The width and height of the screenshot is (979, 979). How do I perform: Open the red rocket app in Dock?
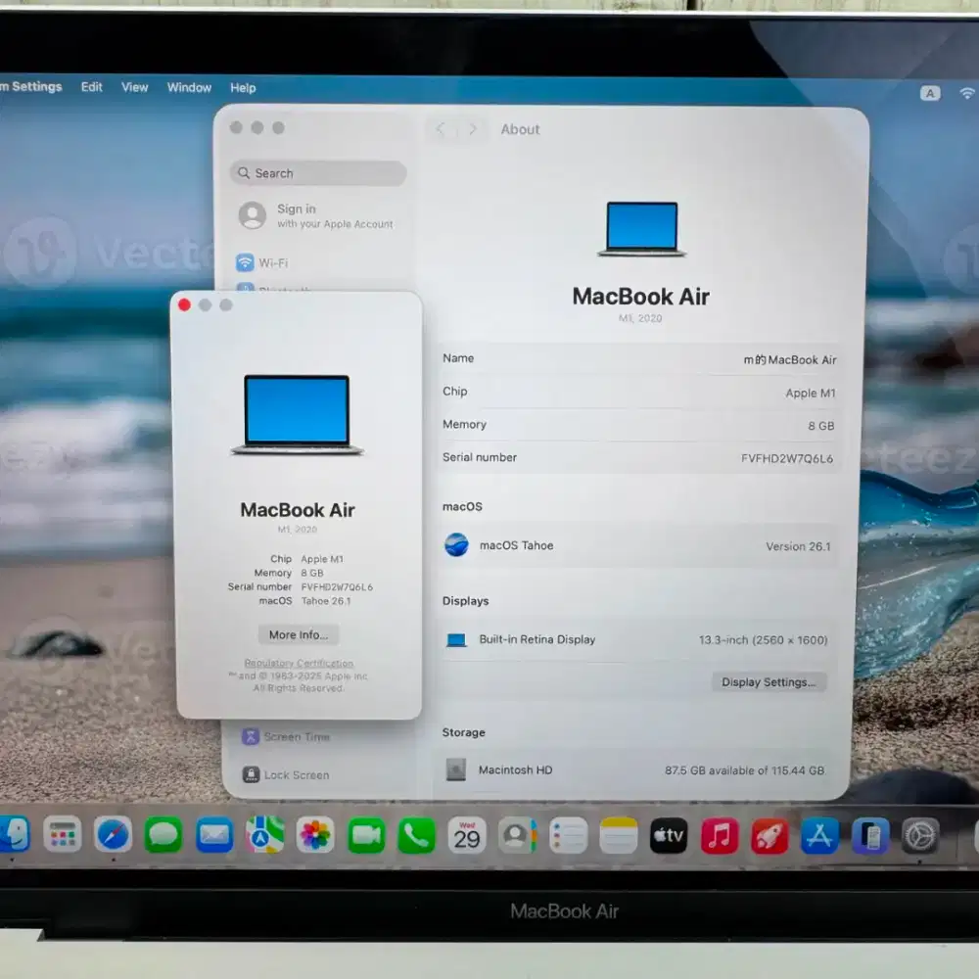pyautogui.click(x=769, y=835)
